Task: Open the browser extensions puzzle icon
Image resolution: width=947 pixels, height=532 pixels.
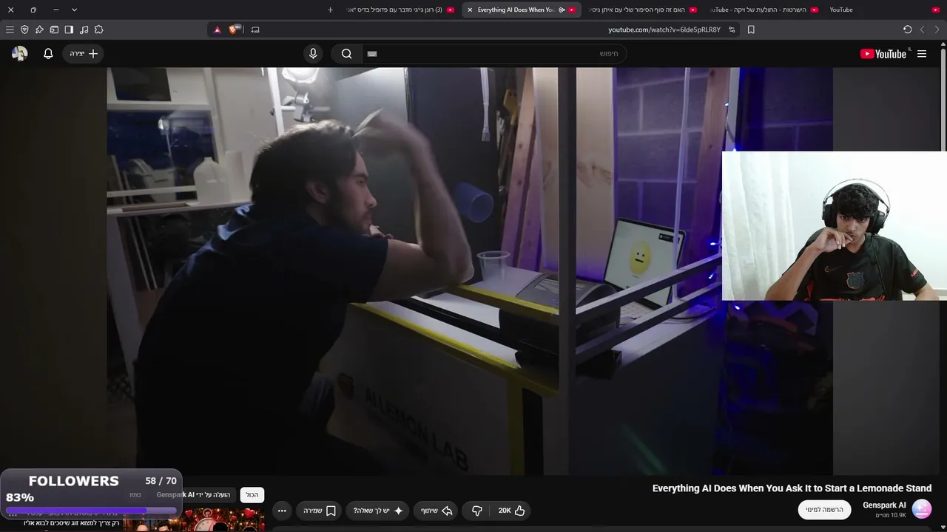Action: click(99, 30)
